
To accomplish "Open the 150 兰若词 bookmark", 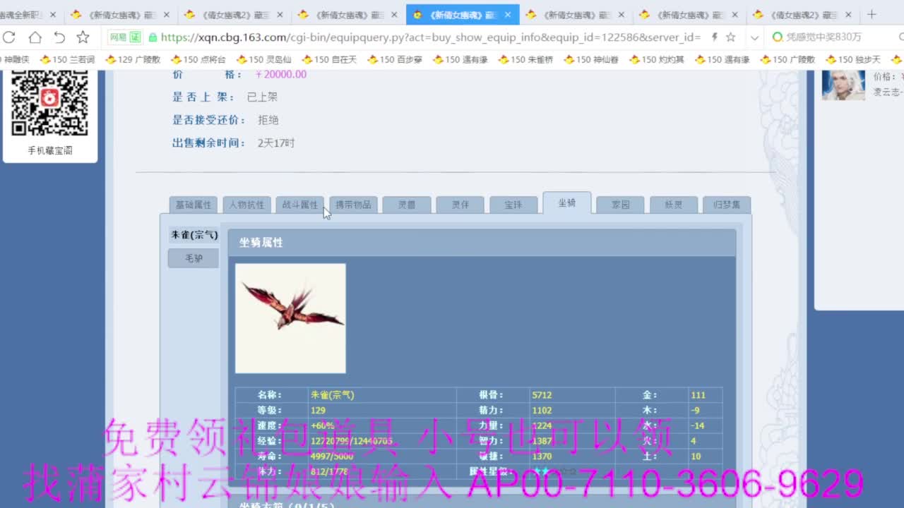I will pos(68,60).
